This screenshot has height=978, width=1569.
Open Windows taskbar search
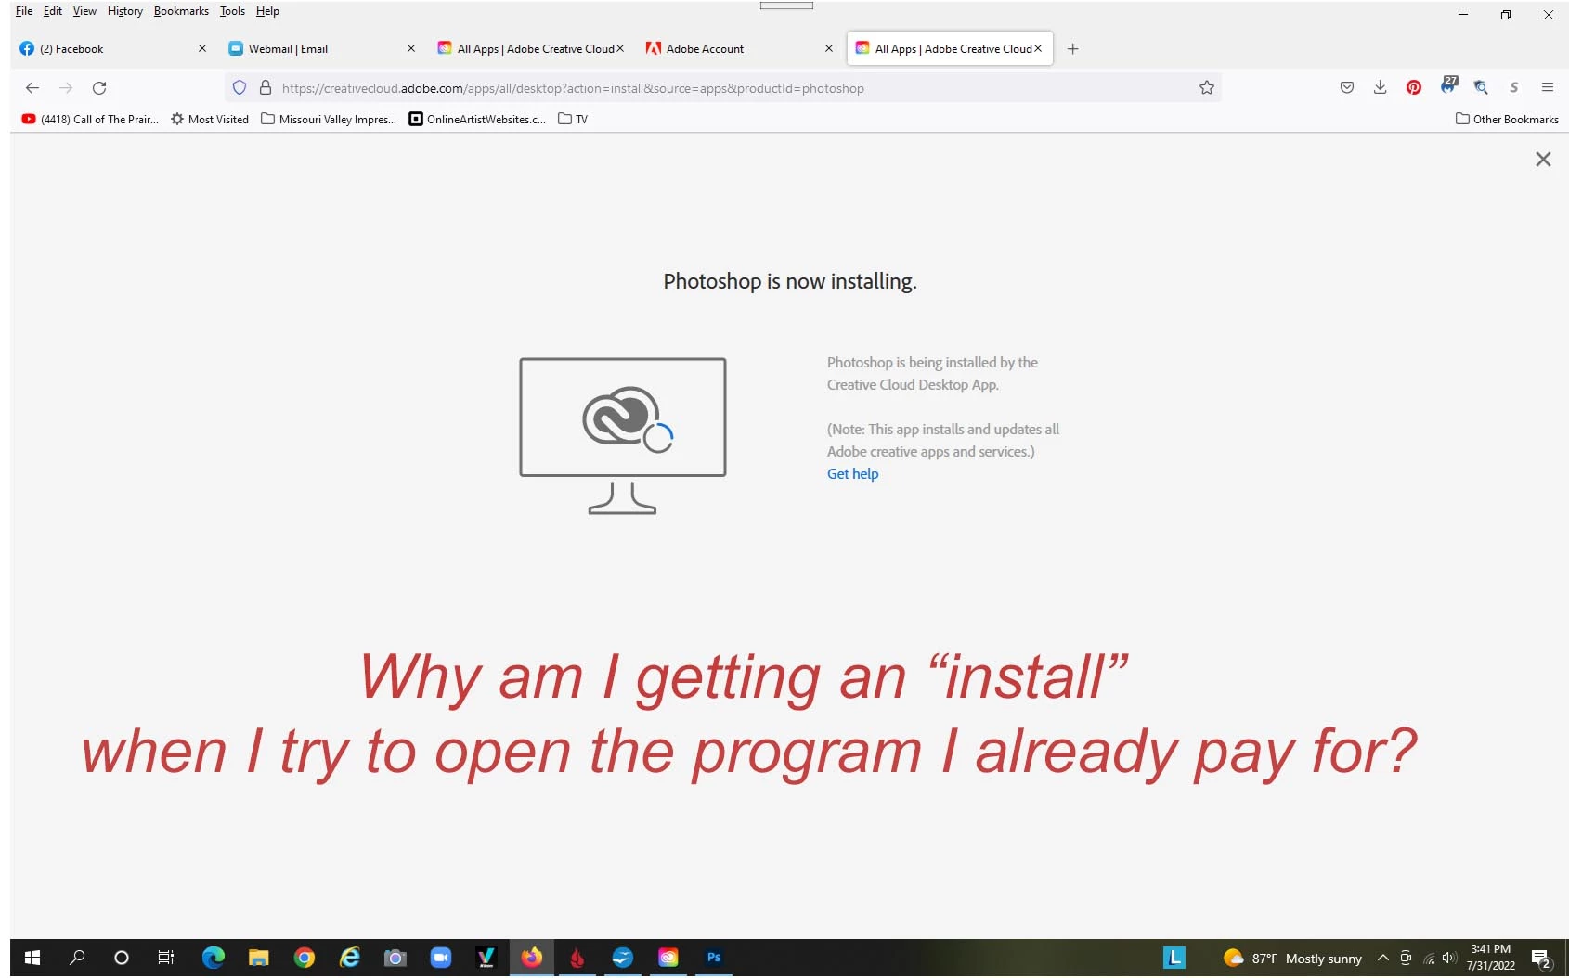[77, 958]
